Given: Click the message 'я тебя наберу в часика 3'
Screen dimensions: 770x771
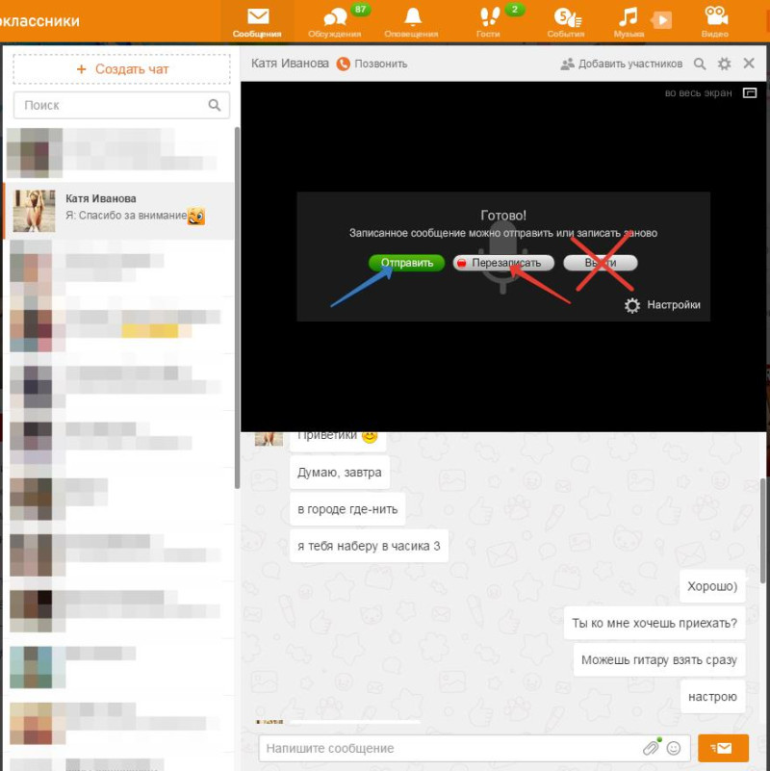Looking at the screenshot, I should point(369,546).
